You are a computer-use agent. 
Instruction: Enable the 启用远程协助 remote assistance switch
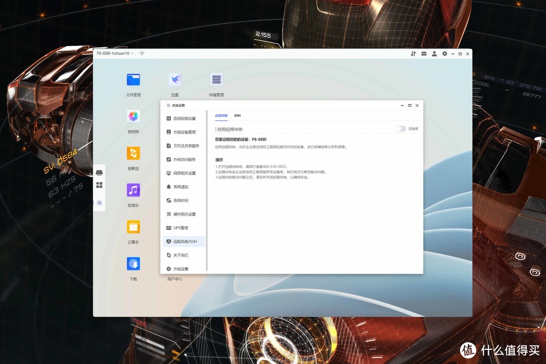(401, 128)
